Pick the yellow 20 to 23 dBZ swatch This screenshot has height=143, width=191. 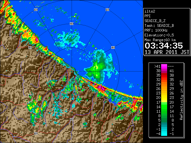[164, 98]
